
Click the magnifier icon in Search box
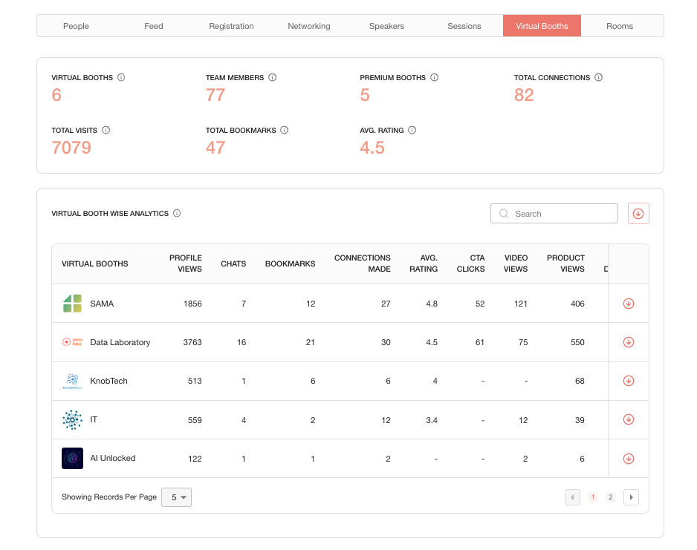[504, 214]
